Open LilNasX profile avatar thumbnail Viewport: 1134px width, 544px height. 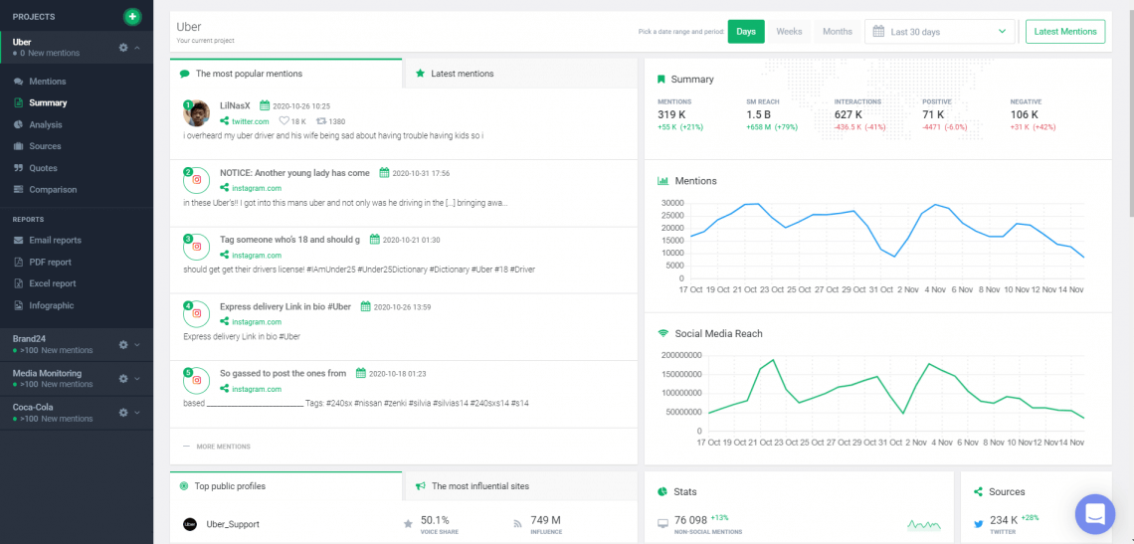(x=197, y=112)
